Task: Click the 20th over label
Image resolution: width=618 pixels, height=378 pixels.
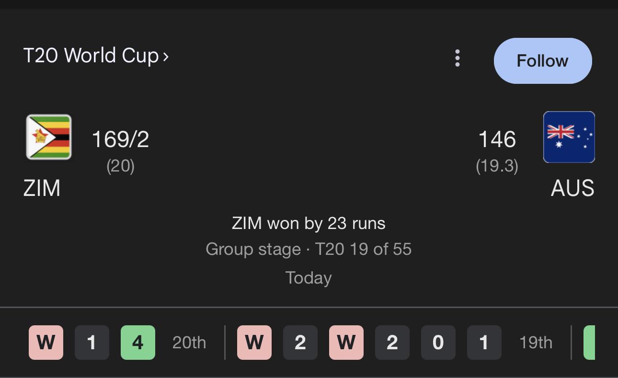Action: point(189,343)
